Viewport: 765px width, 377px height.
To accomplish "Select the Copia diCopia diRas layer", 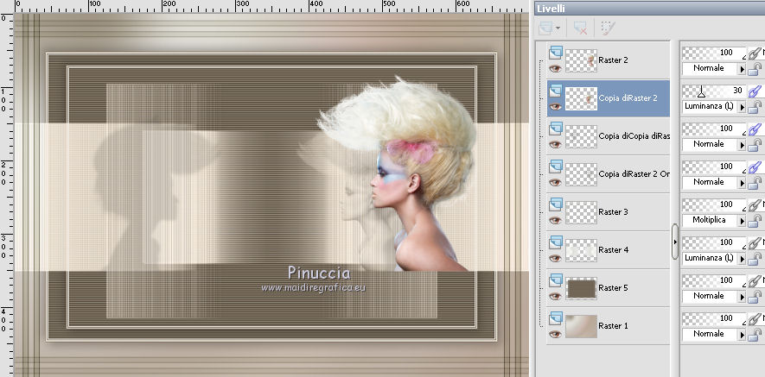I will click(x=608, y=136).
